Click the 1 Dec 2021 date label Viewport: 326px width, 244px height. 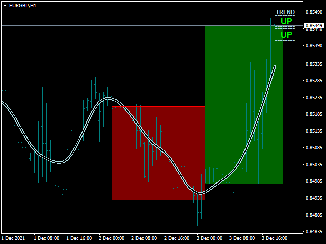click(x=13, y=238)
